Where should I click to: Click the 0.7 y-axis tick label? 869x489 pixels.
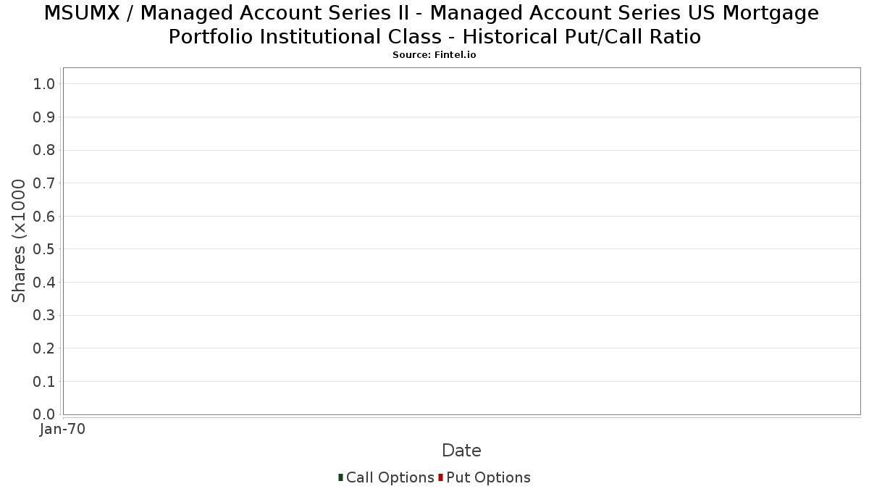click(x=44, y=183)
